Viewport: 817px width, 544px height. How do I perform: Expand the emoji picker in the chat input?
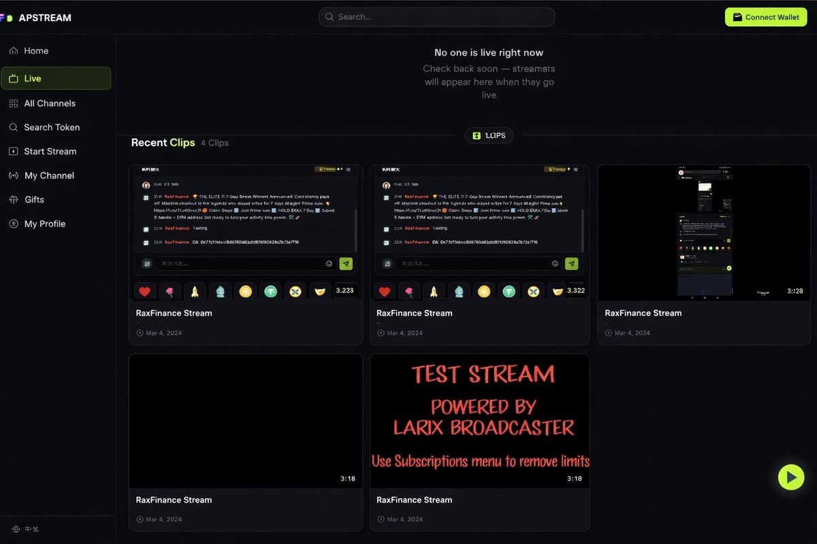click(327, 263)
